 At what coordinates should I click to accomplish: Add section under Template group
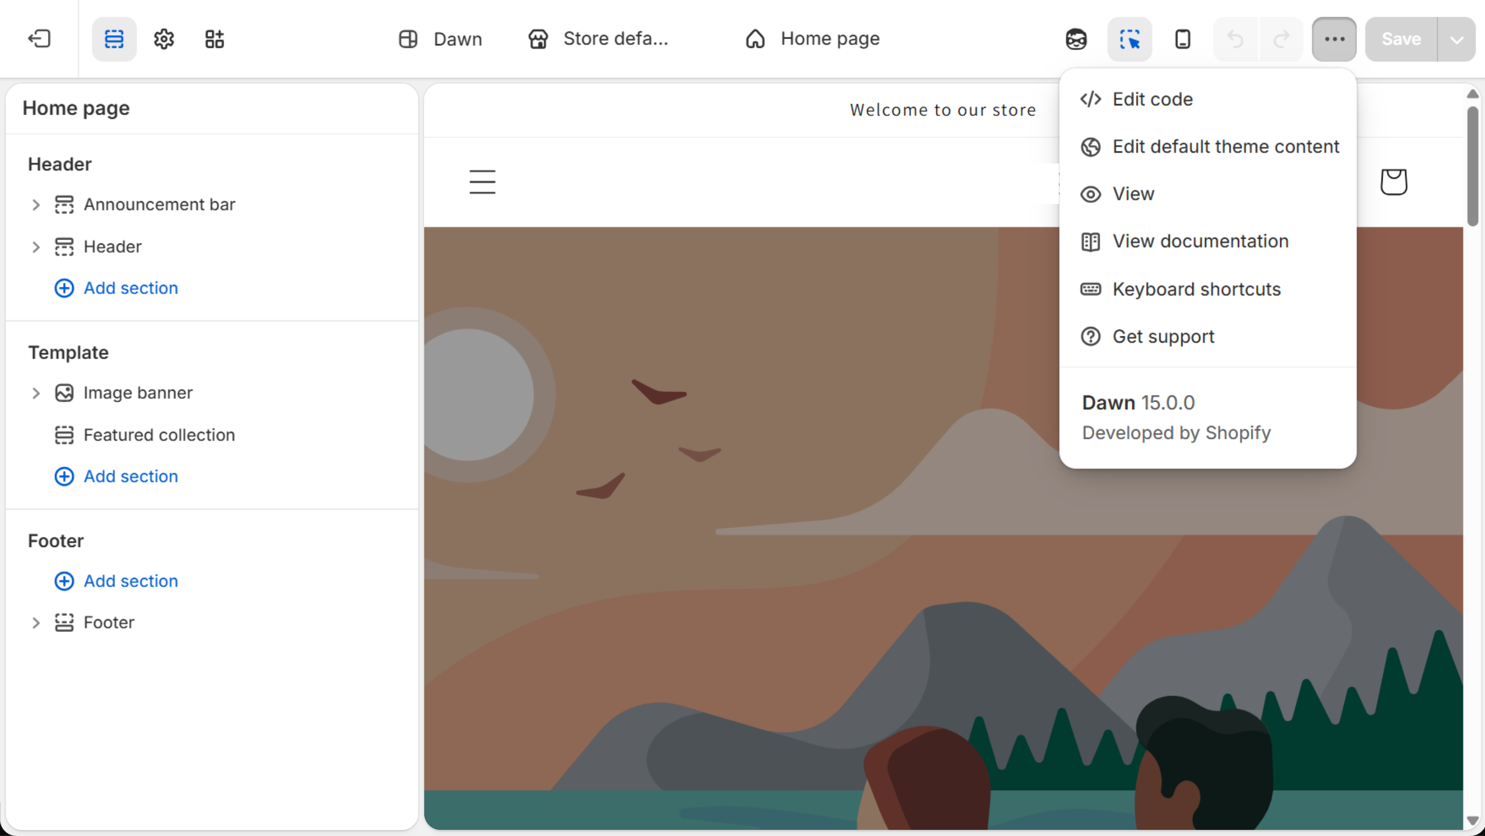coord(117,476)
